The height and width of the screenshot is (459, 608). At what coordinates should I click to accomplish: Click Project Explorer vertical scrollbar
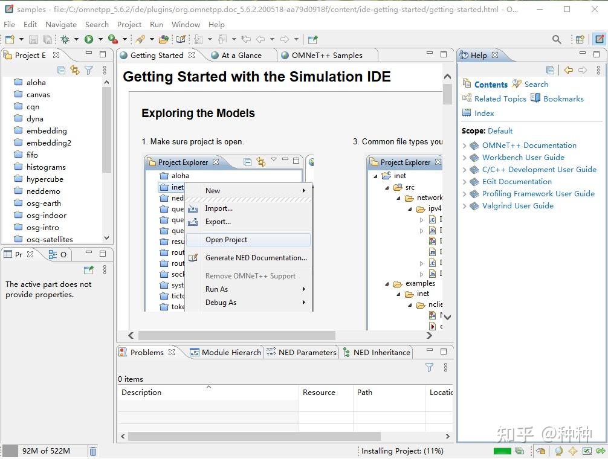coord(106,130)
